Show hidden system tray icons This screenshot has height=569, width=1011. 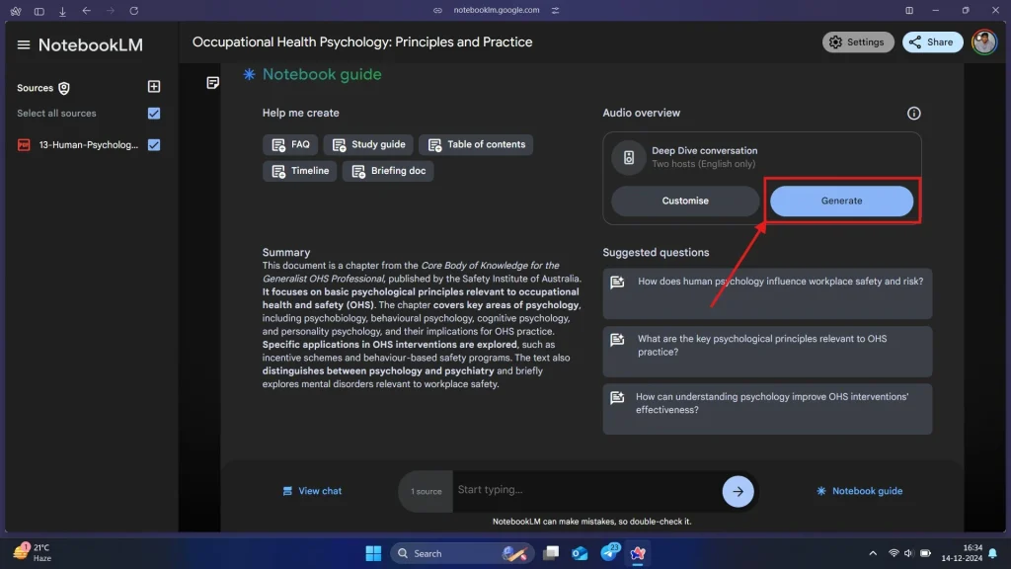point(873,553)
